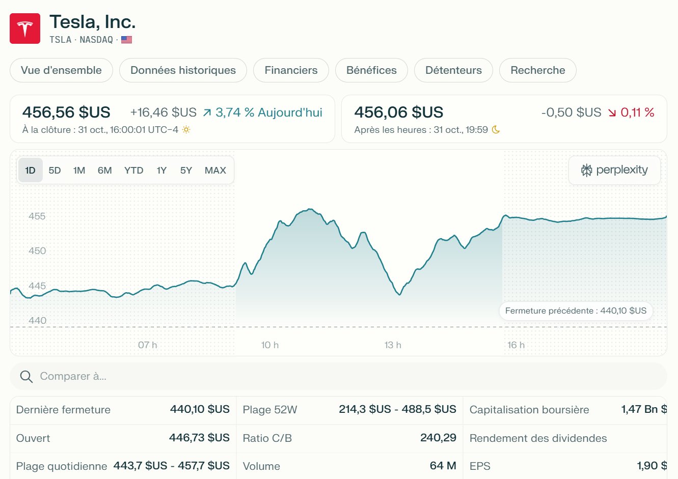Click the red down-arrow trend icon
This screenshot has height=479, width=678.
(612, 112)
